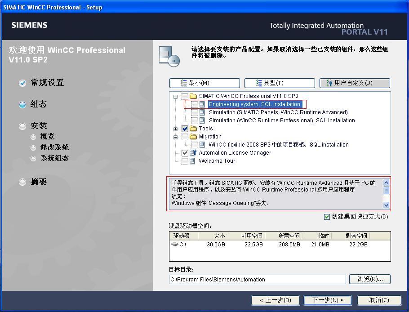This screenshot has height=312, width=409.
Task: Click the 系统组态 sub-step indicator
Action: pos(33,159)
